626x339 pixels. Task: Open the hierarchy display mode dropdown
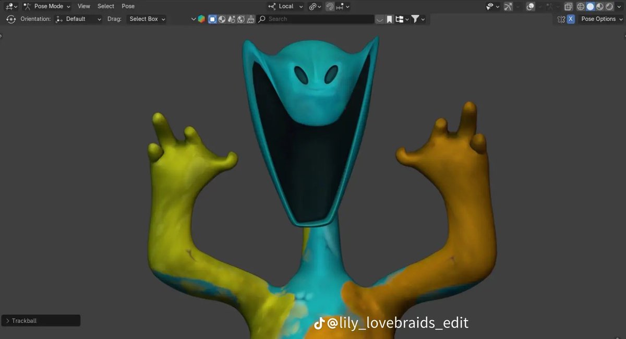click(402, 19)
